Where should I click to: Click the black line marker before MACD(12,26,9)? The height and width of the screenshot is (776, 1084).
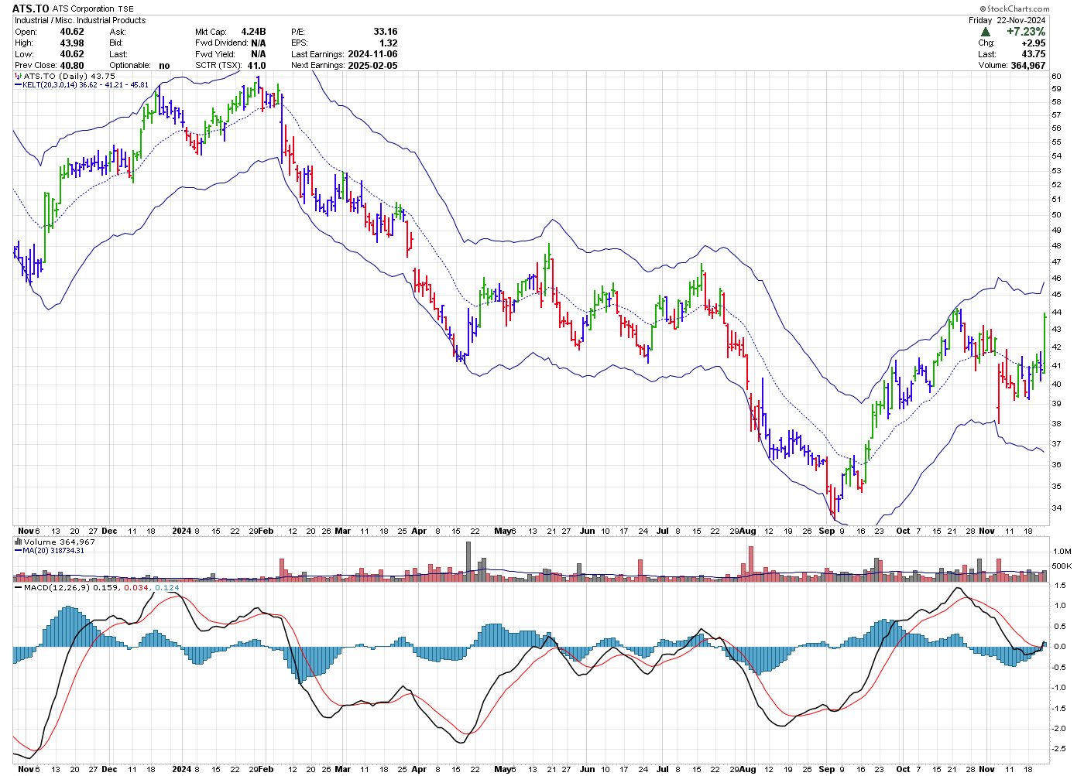19,588
